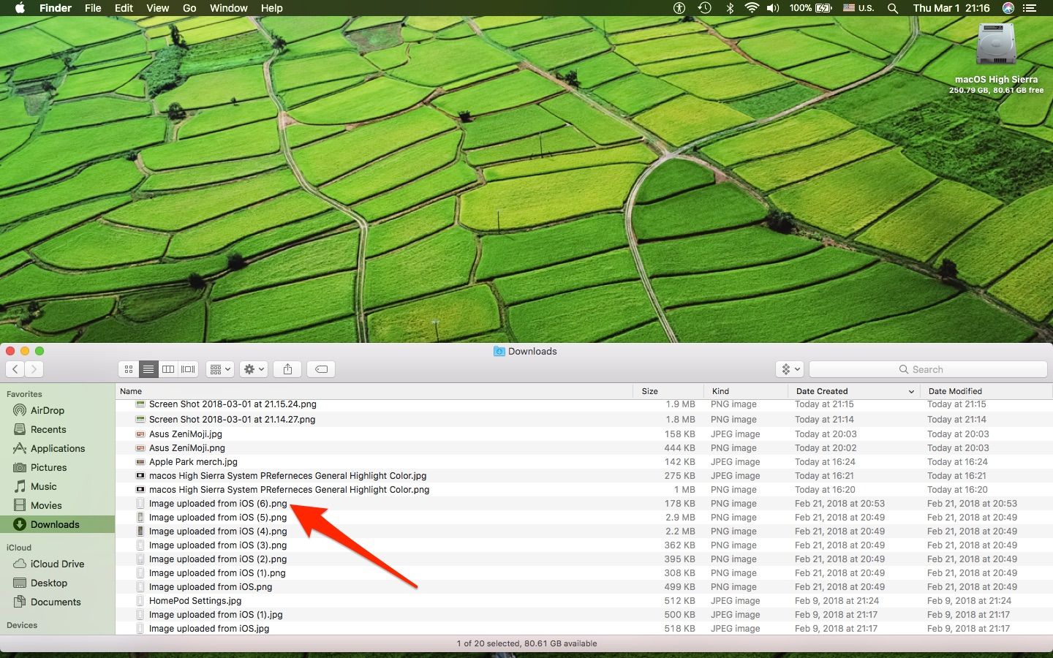Open Siri from the menu bar
The width and height of the screenshot is (1053, 658).
click(x=1008, y=8)
